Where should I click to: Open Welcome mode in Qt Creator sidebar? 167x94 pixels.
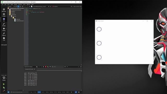[x=4, y=10]
